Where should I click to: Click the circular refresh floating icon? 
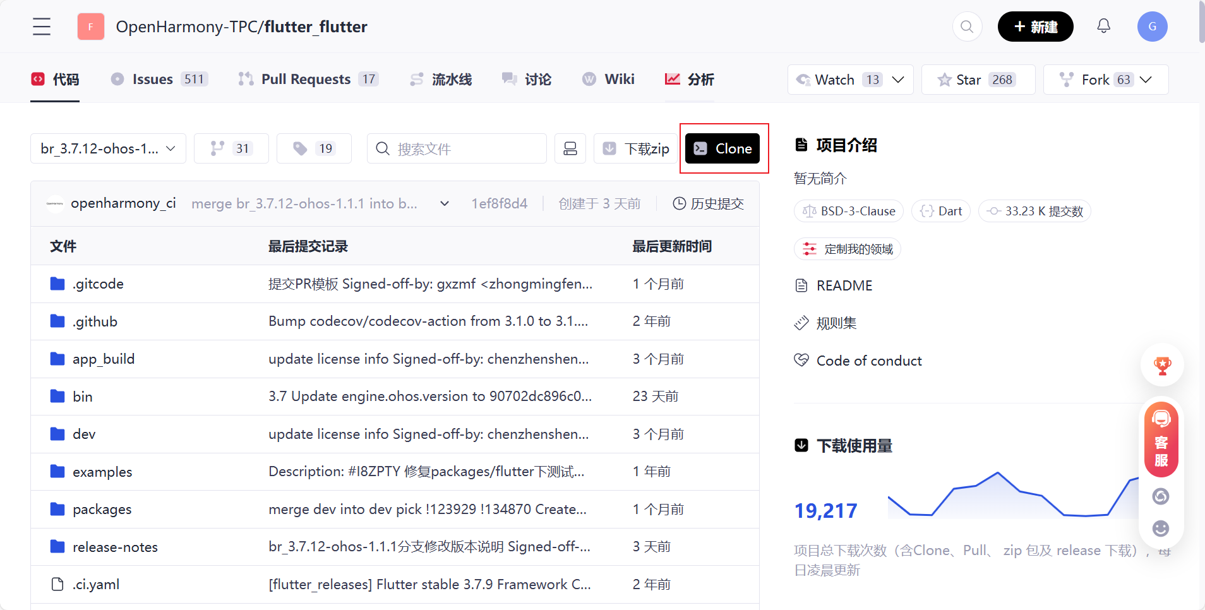coord(1161,496)
